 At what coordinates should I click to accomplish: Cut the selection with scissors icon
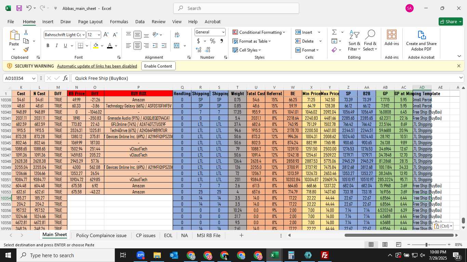point(26,32)
